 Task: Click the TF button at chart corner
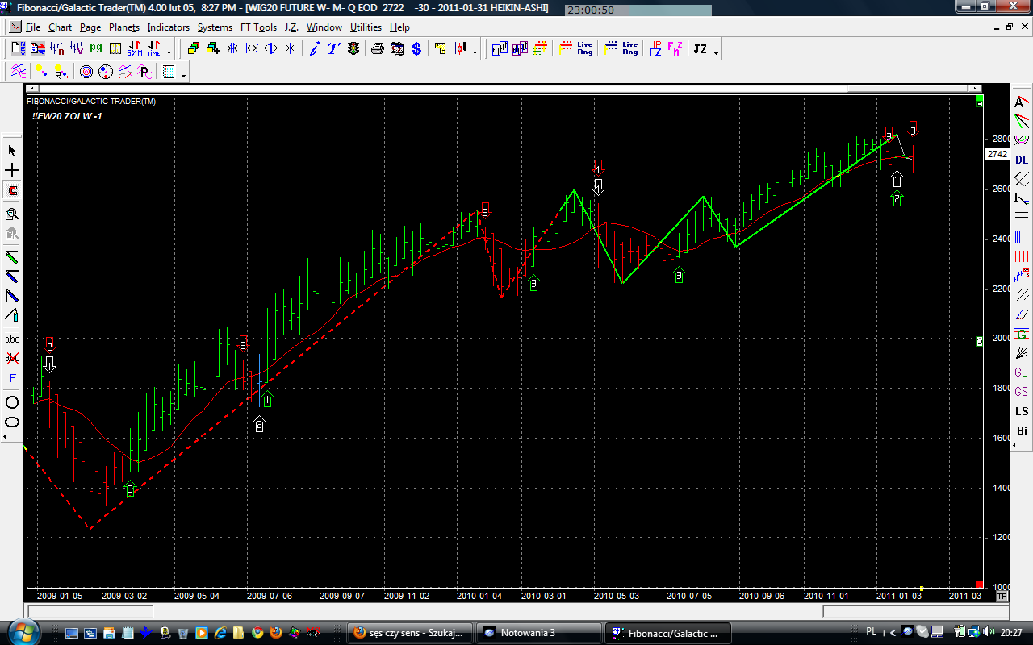(1002, 596)
